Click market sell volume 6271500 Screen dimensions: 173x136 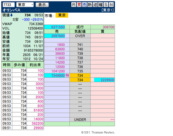[58, 27]
